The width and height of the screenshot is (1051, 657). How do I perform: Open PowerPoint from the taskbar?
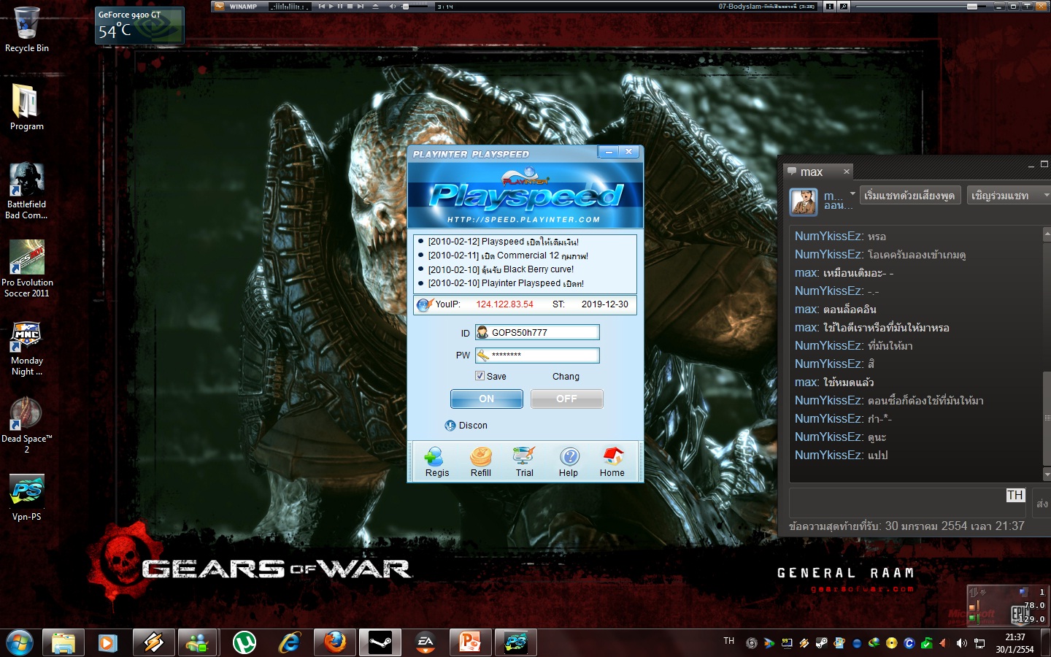[471, 642]
